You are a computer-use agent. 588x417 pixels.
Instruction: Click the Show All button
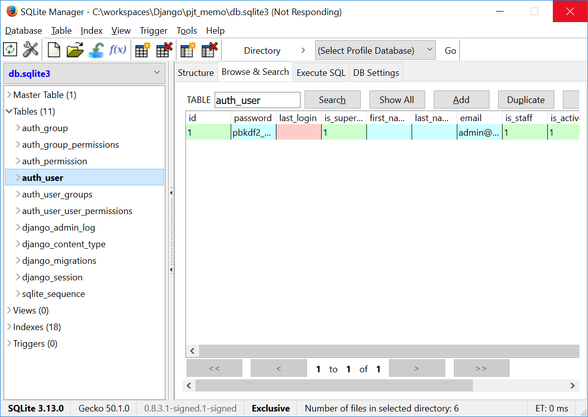pos(397,99)
